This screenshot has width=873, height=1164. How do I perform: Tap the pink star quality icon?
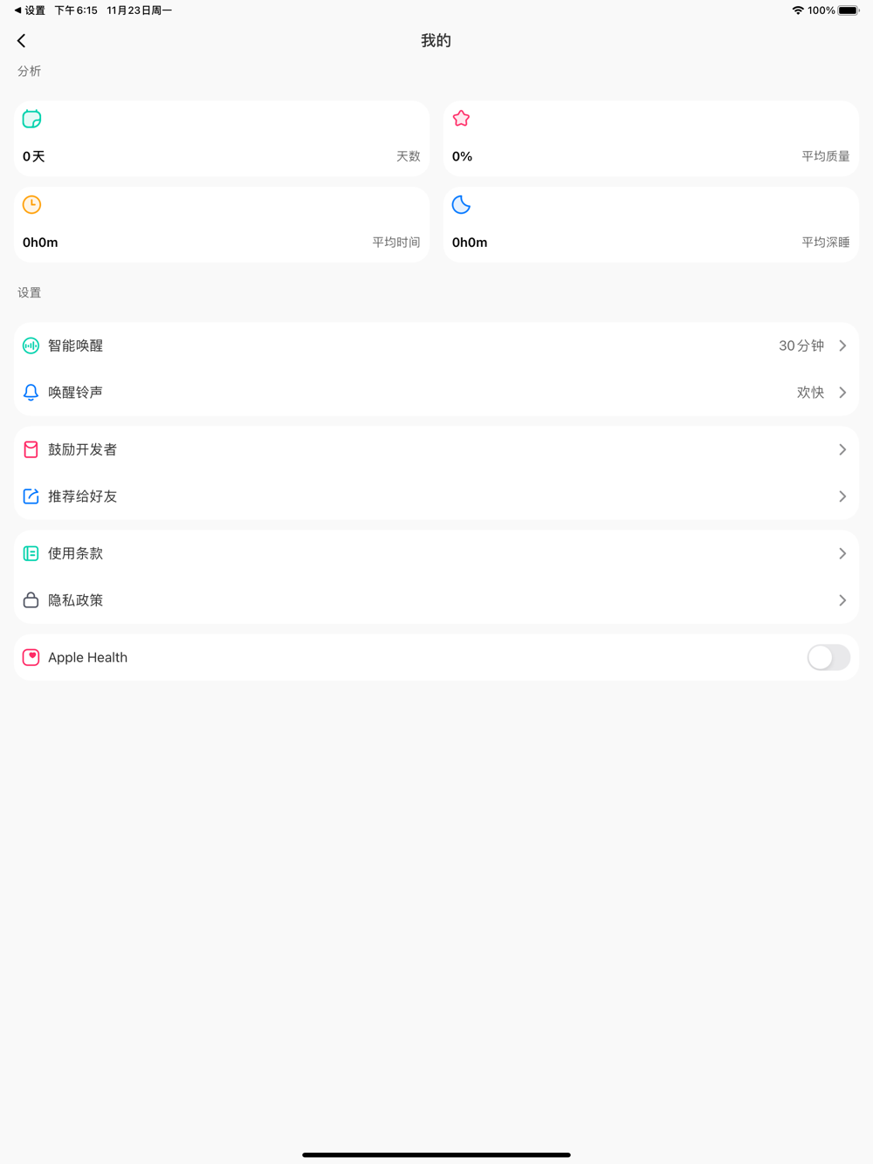click(461, 119)
